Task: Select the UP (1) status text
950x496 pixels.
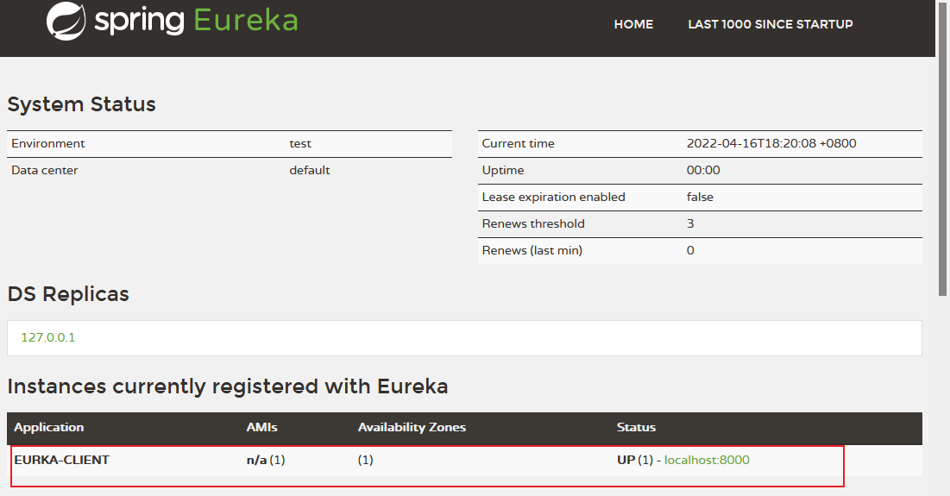Action: point(635,460)
